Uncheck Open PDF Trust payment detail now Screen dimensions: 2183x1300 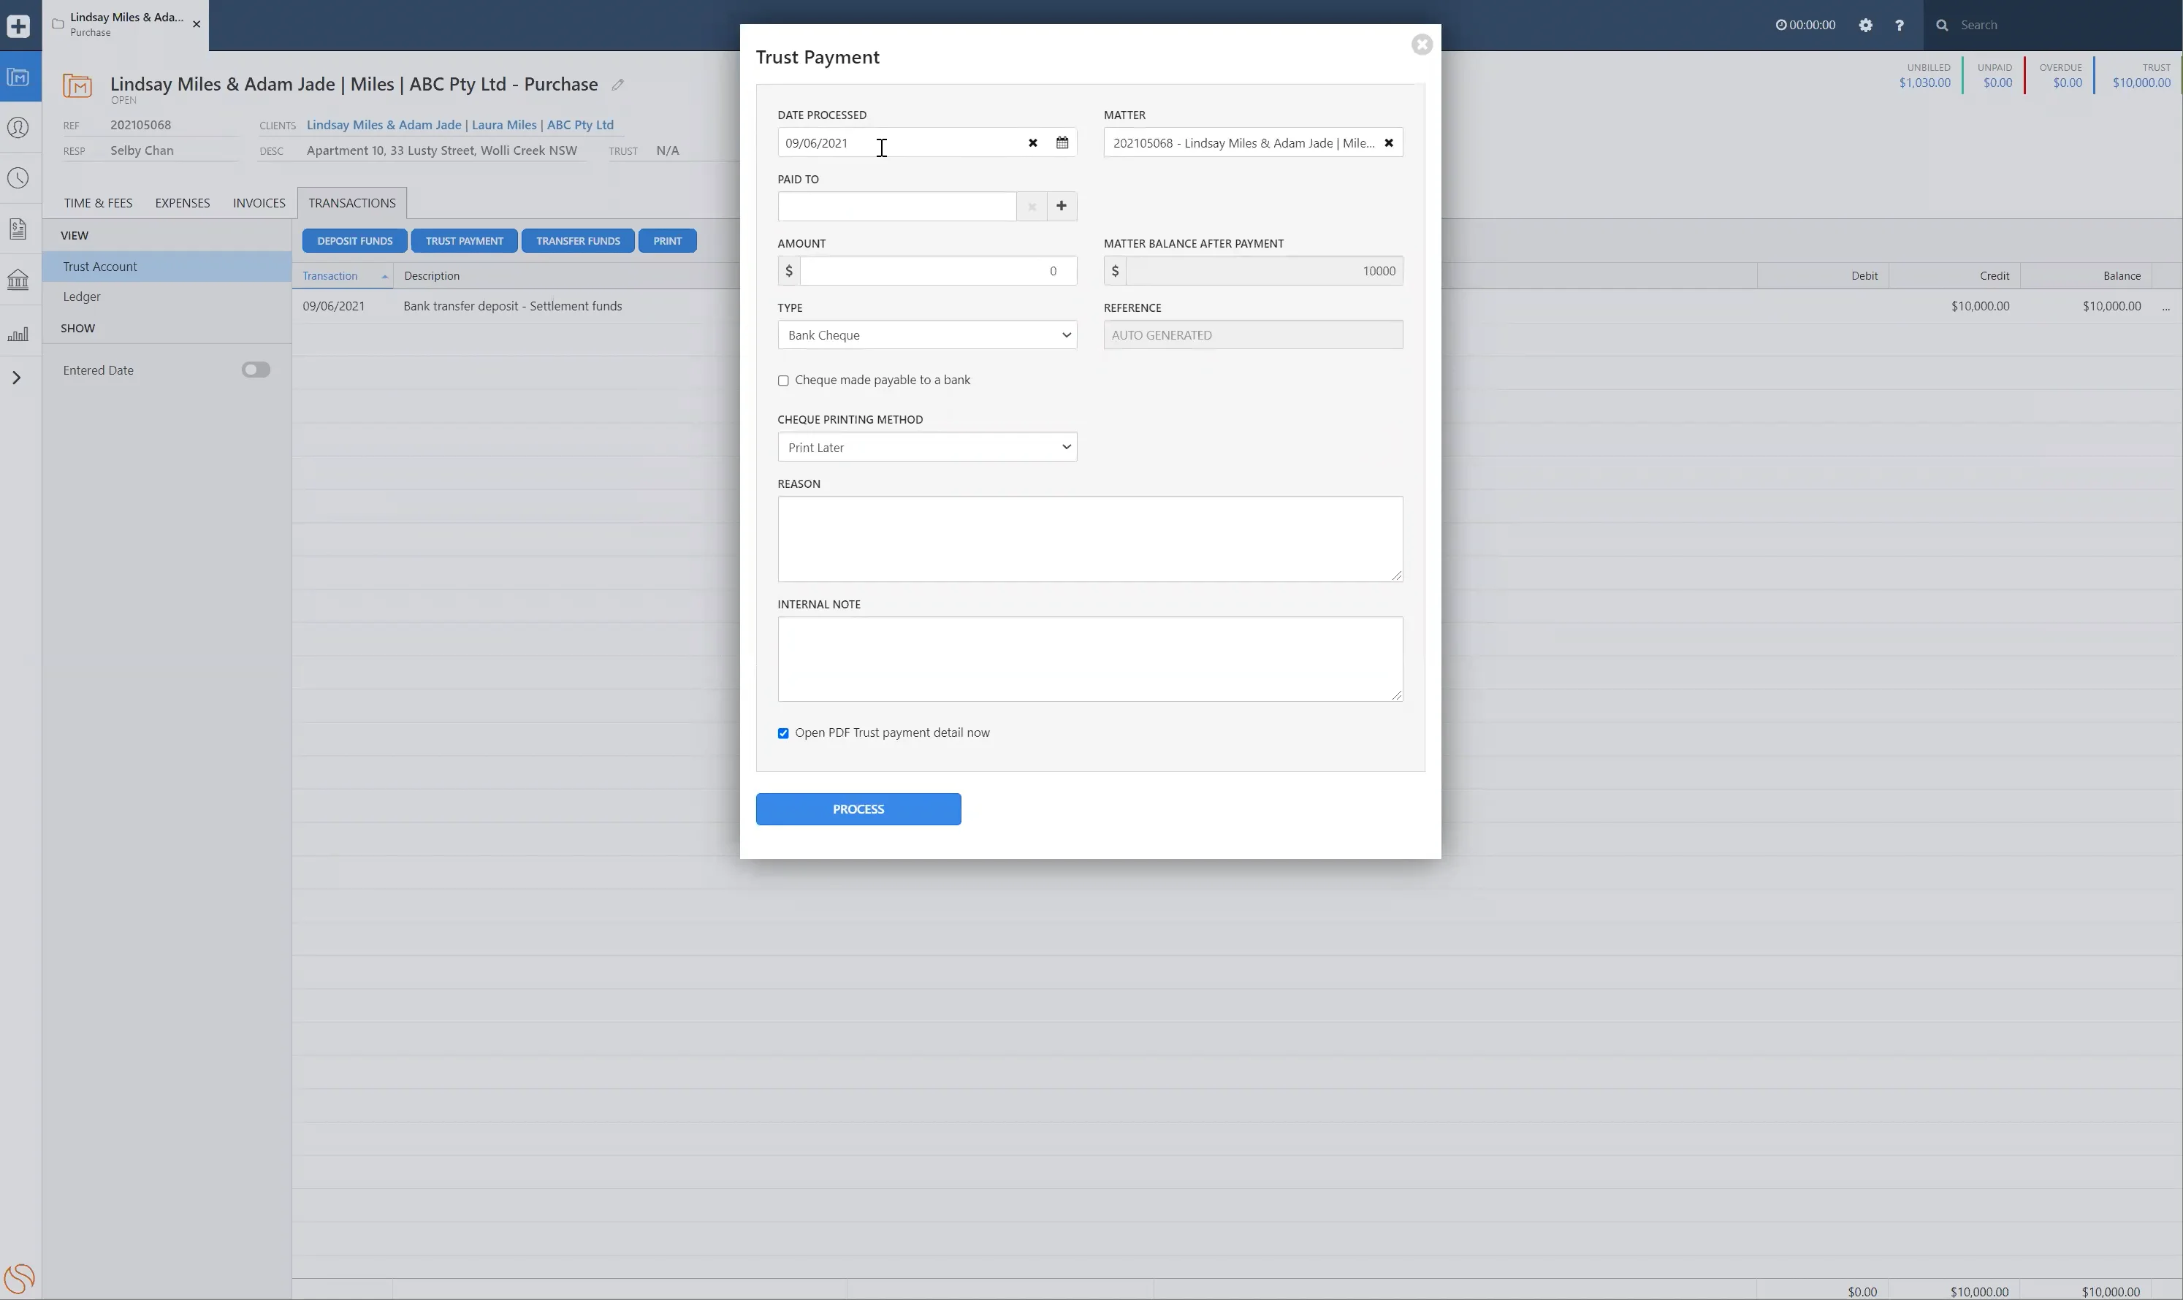tap(783, 733)
